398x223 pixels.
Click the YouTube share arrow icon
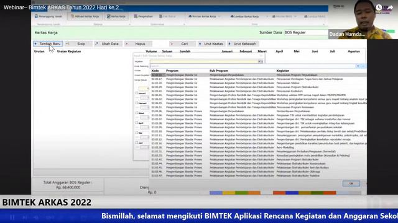(x=390, y=7)
